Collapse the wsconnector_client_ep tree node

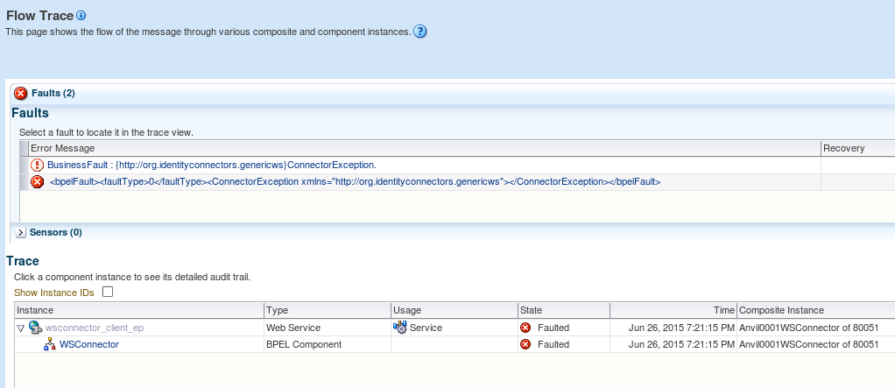(21, 328)
